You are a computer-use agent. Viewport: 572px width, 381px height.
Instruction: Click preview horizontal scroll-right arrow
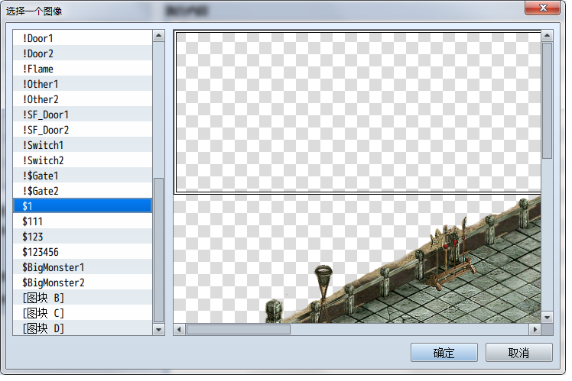pos(535,330)
